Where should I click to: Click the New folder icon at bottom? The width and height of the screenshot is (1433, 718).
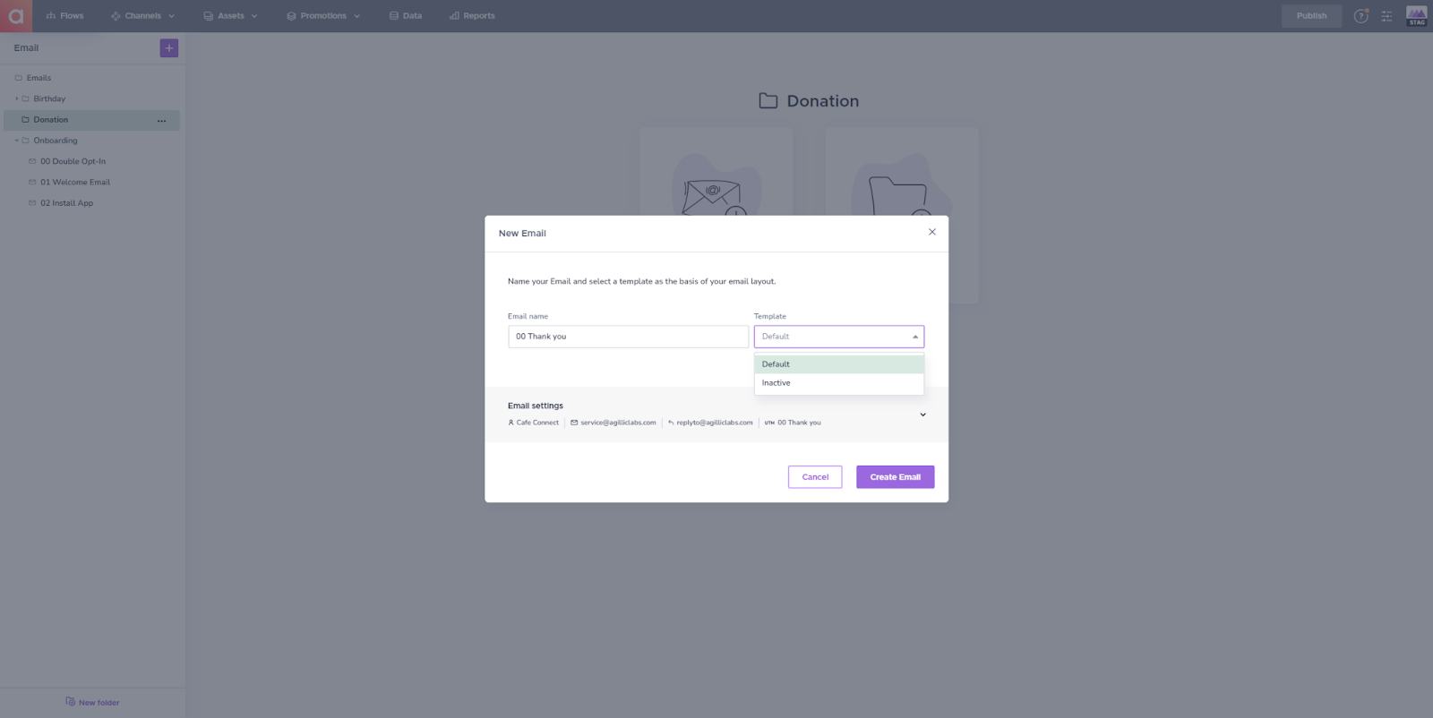point(71,702)
